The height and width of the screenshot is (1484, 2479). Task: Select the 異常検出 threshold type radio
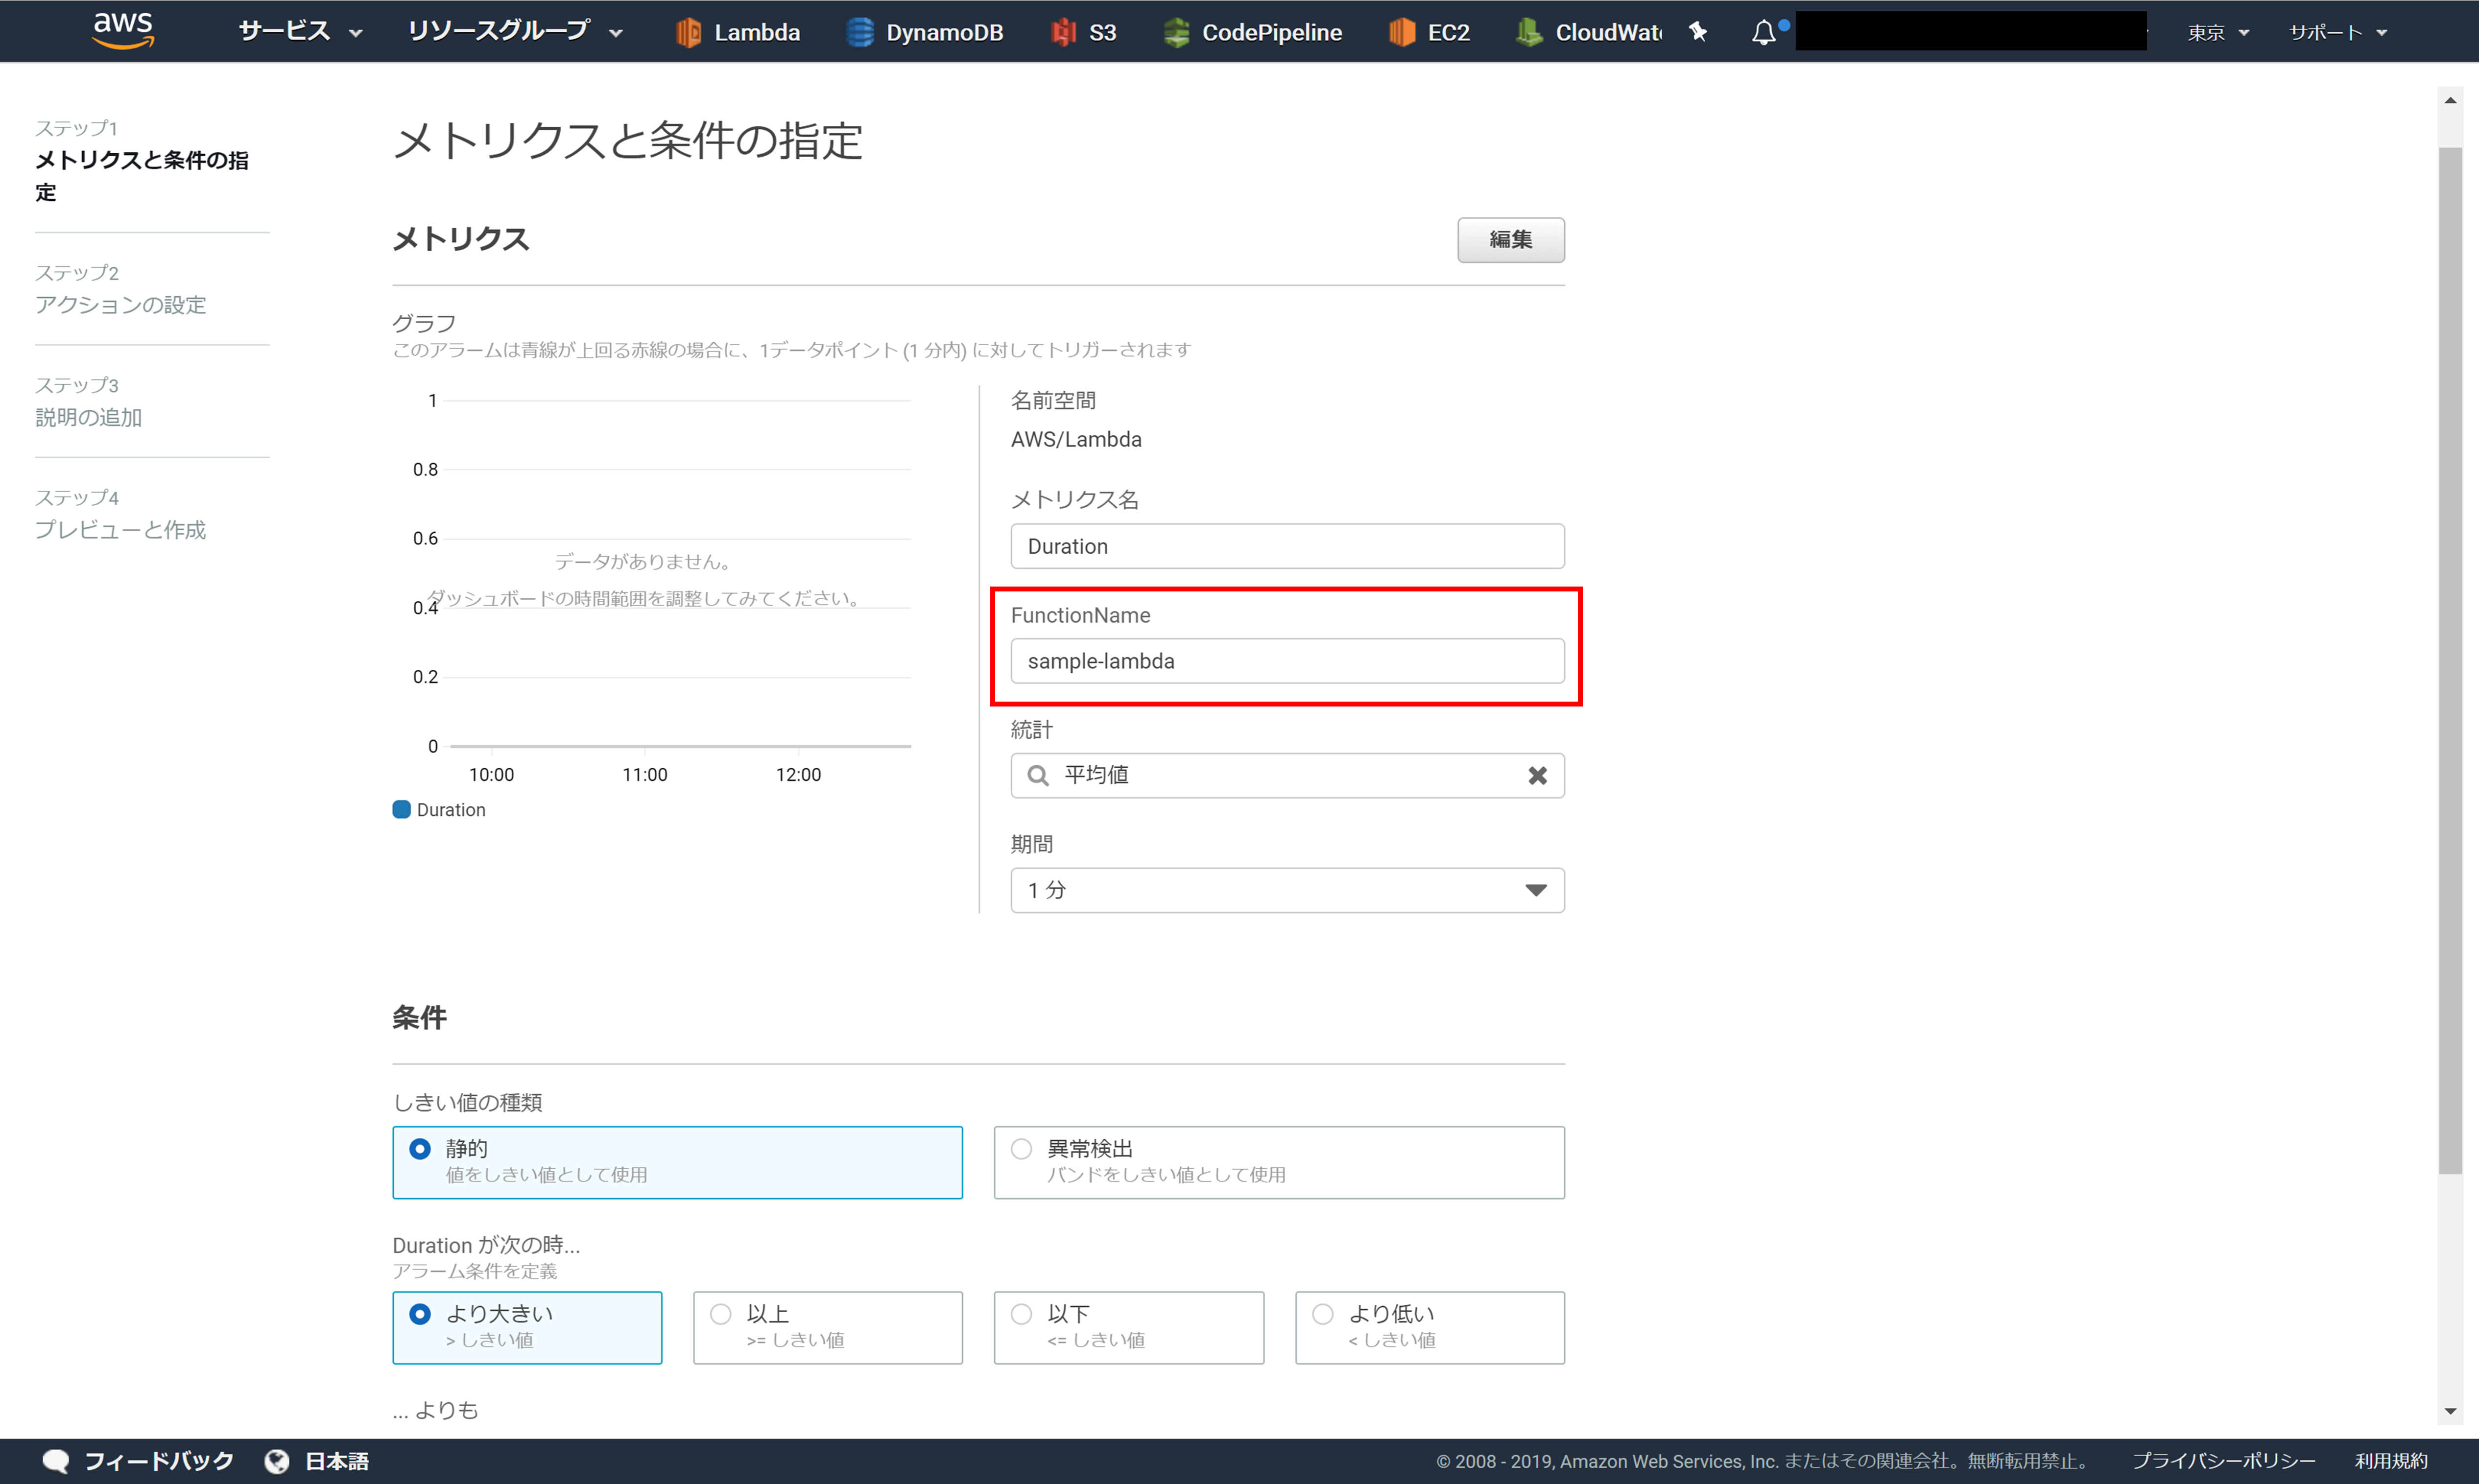click(1021, 1149)
